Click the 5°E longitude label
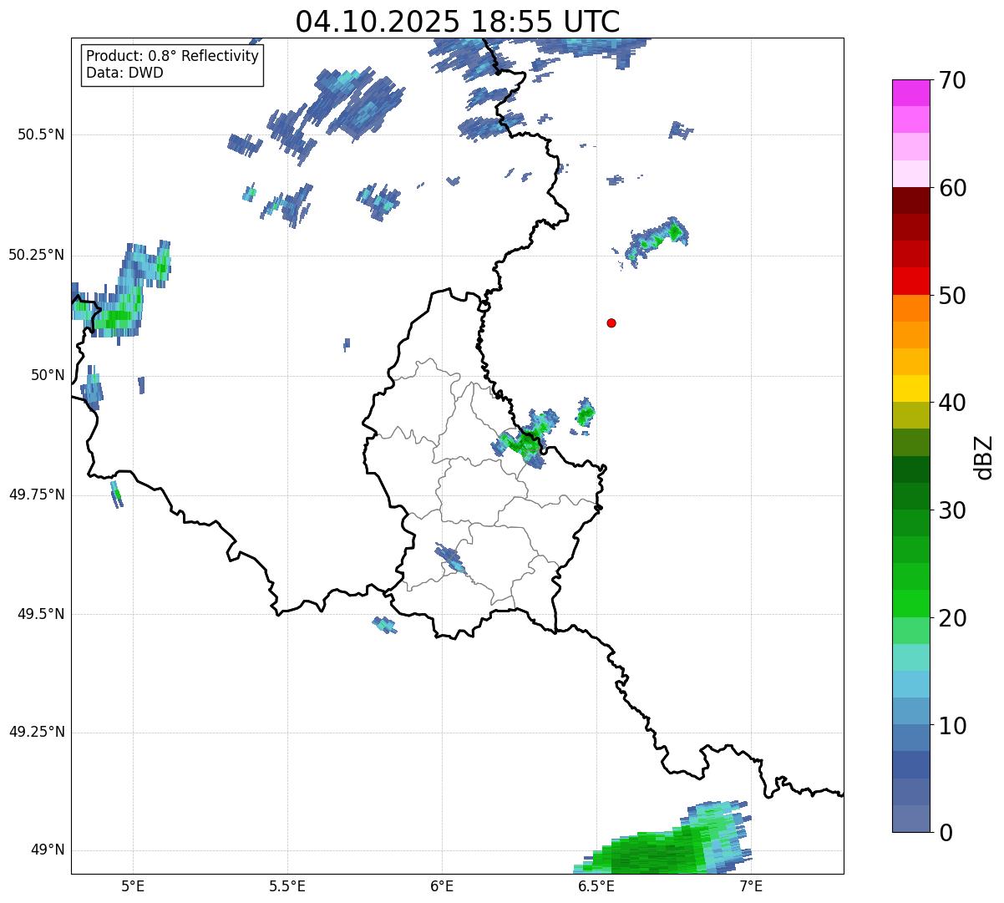 click(x=133, y=886)
